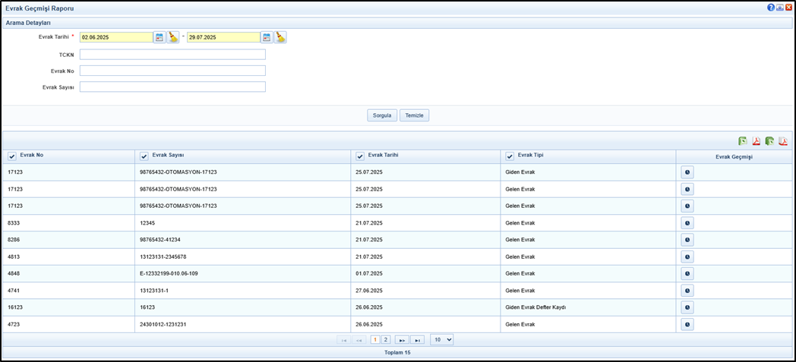
Task: View document history for Evrak No 8286
Action: point(687,240)
